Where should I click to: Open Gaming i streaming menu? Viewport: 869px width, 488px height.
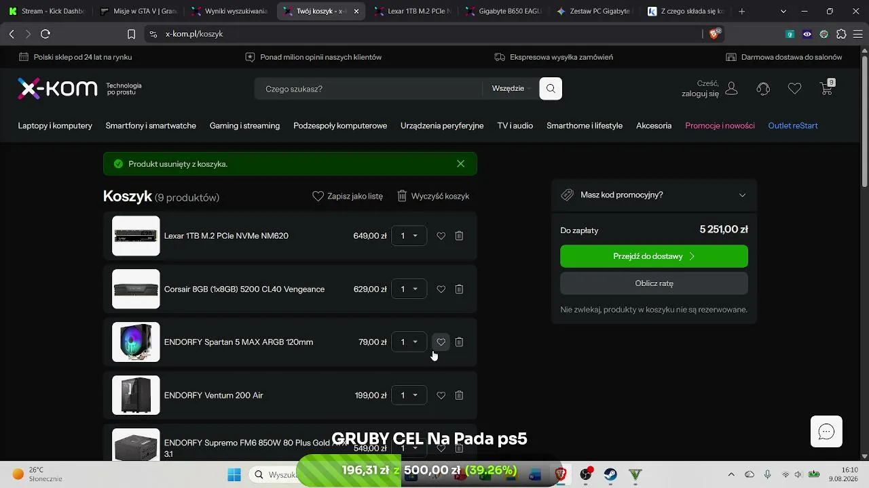click(244, 125)
